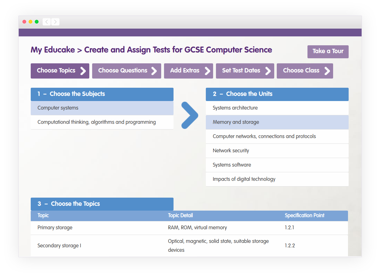
Task: Switch to the Set Test Dates step
Action: pyautogui.click(x=245, y=71)
